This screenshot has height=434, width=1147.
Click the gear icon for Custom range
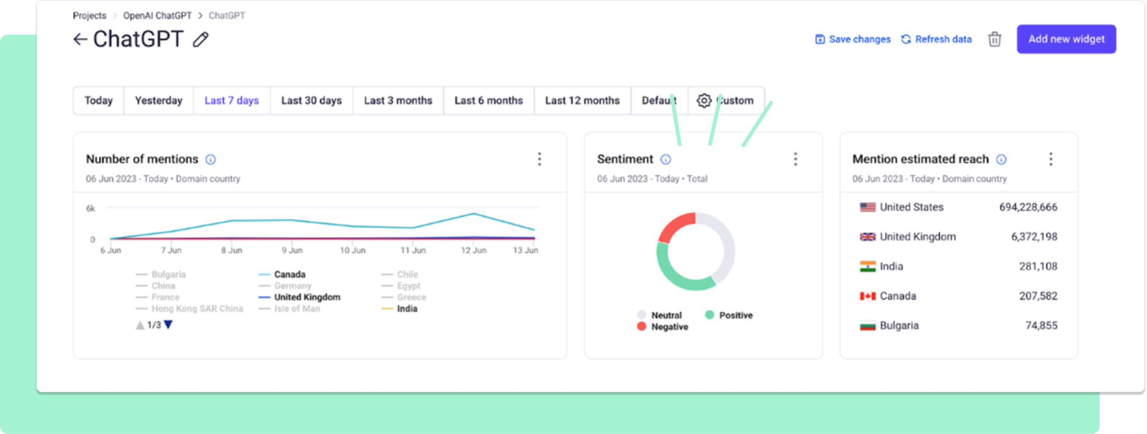pos(704,101)
